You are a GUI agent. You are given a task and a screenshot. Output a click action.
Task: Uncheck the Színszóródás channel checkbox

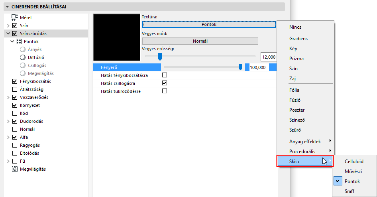pos(15,33)
